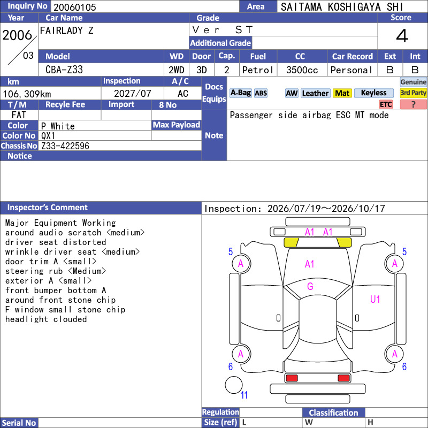Click the Chassis No Z33-422596 field
Viewport: 428px width, 428px height.
(120, 146)
